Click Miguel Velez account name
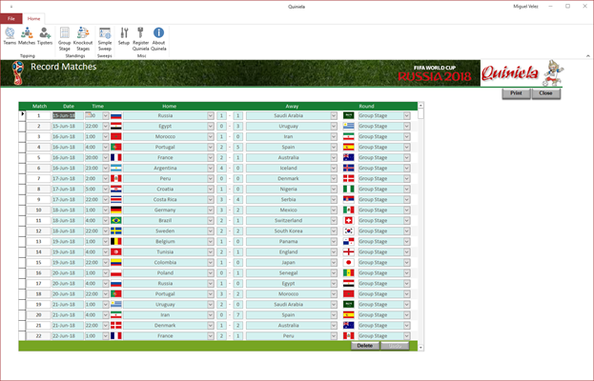The width and height of the screenshot is (594, 381). tap(525, 7)
